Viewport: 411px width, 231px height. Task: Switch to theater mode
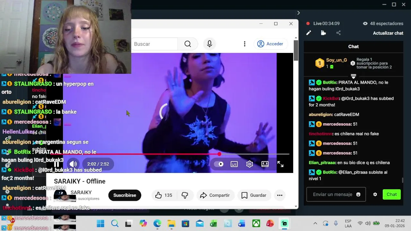pyautogui.click(x=265, y=164)
